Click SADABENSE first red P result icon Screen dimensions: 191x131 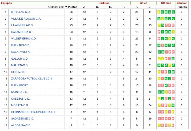[x=159, y=119]
